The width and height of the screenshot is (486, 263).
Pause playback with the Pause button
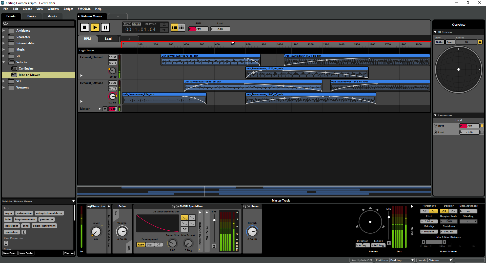pyautogui.click(x=105, y=27)
